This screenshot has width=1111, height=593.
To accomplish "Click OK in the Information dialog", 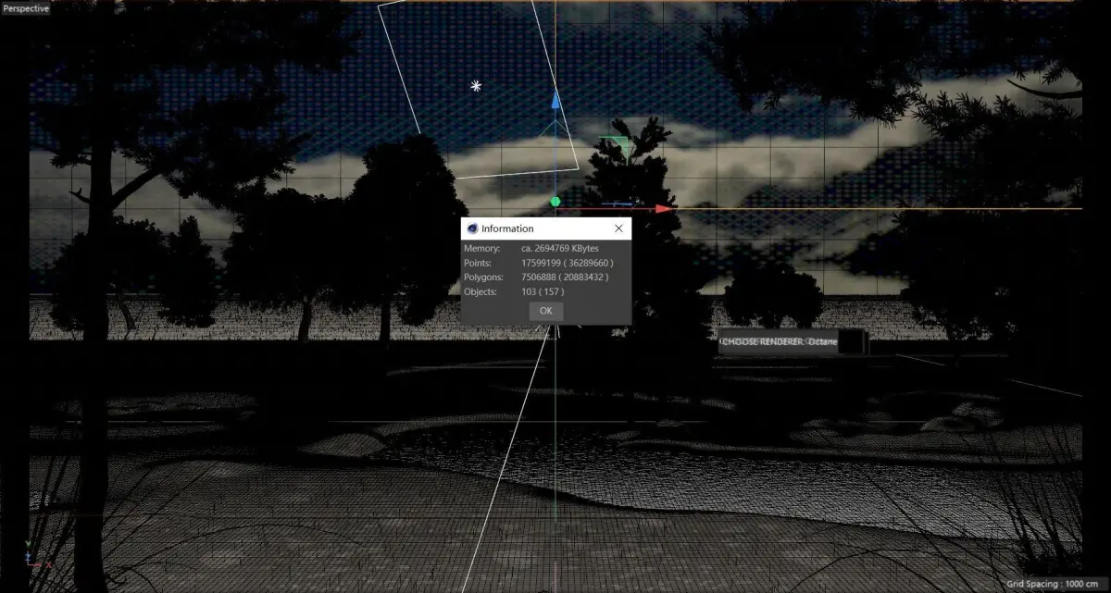I will pyautogui.click(x=545, y=311).
